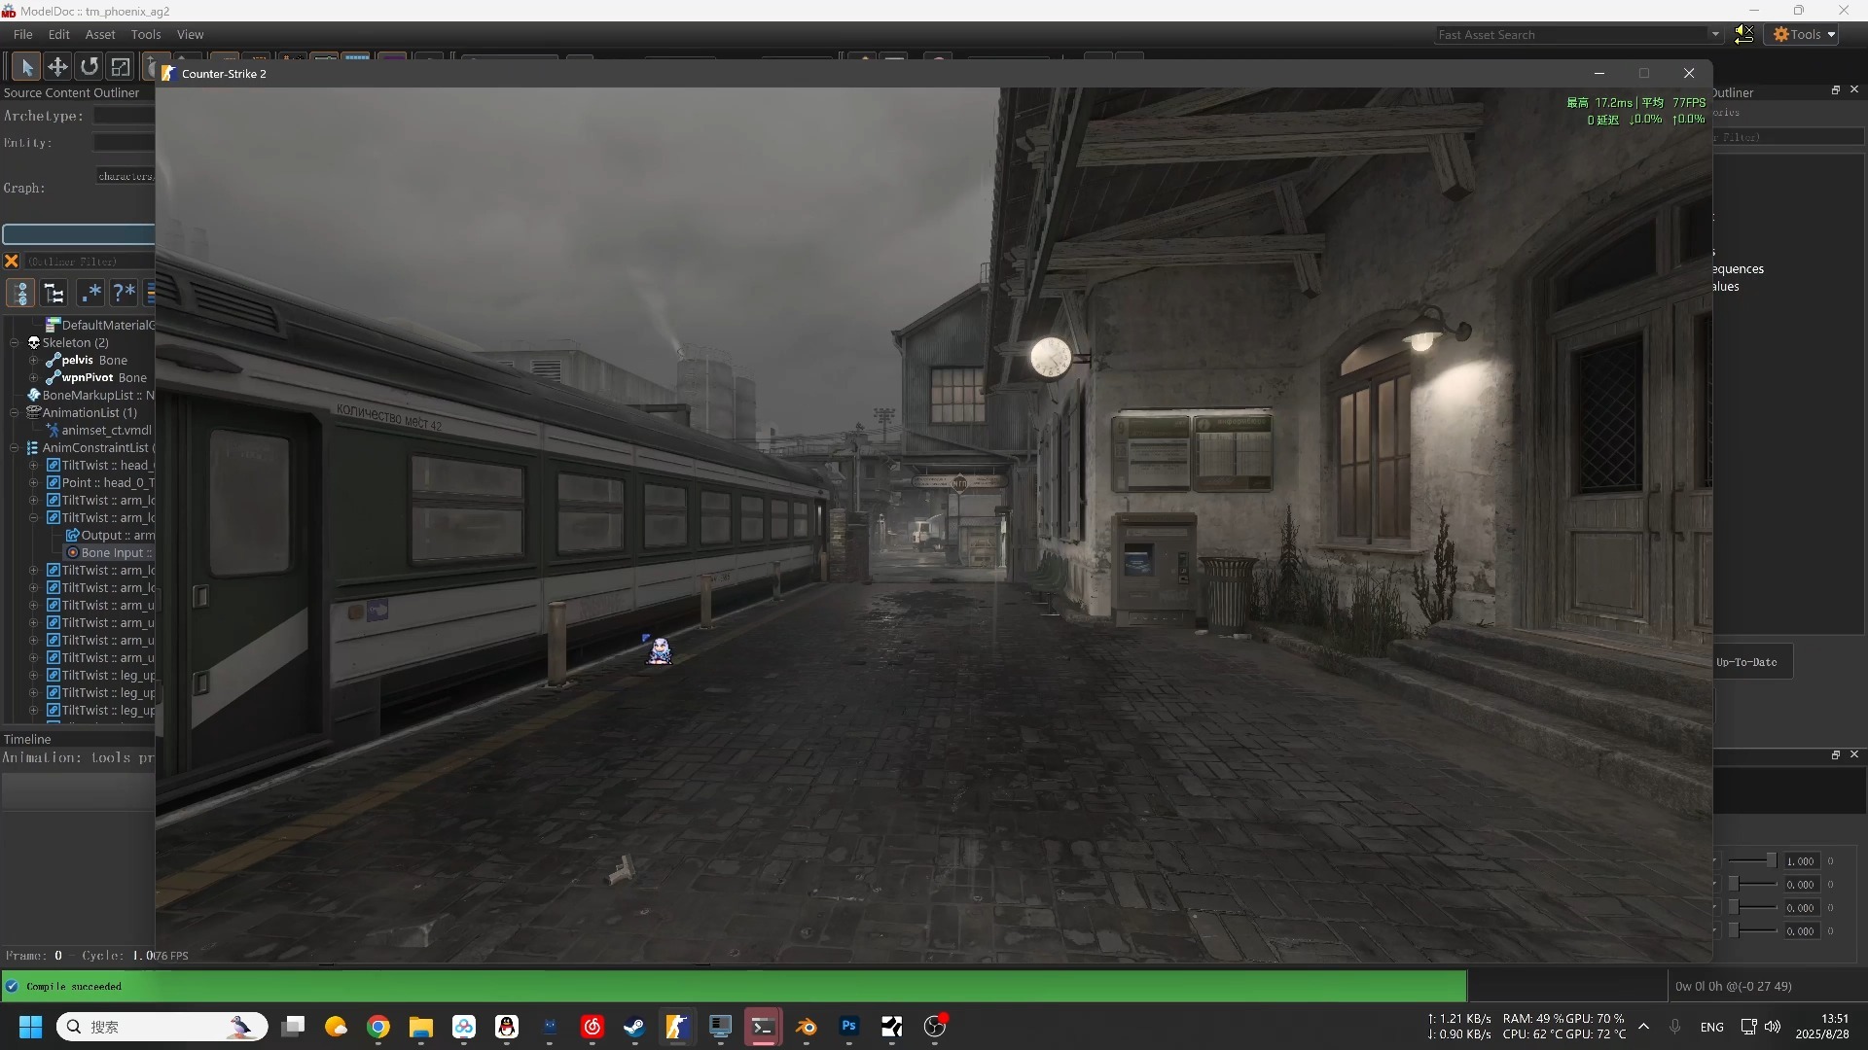Click the AnimationList stack icon
This screenshot has width=1868, height=1050.
pyautogui.click(x=34, y=413)
